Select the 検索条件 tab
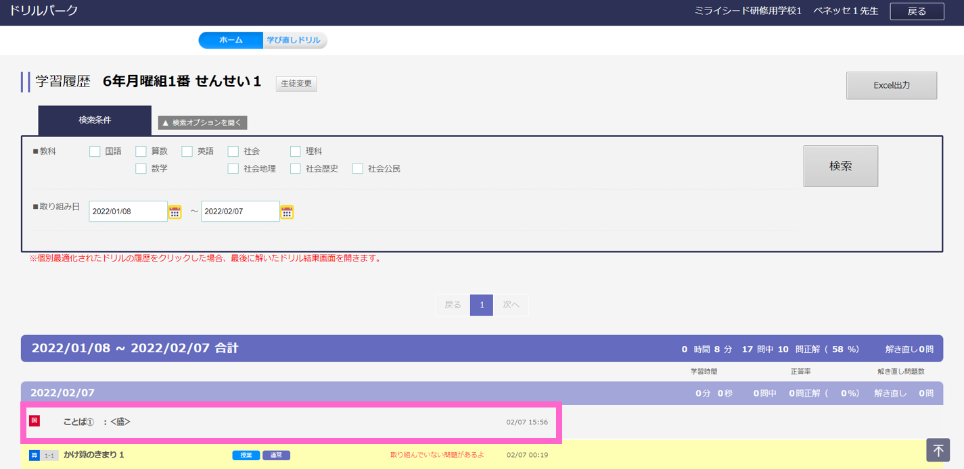 click(95, 120)
